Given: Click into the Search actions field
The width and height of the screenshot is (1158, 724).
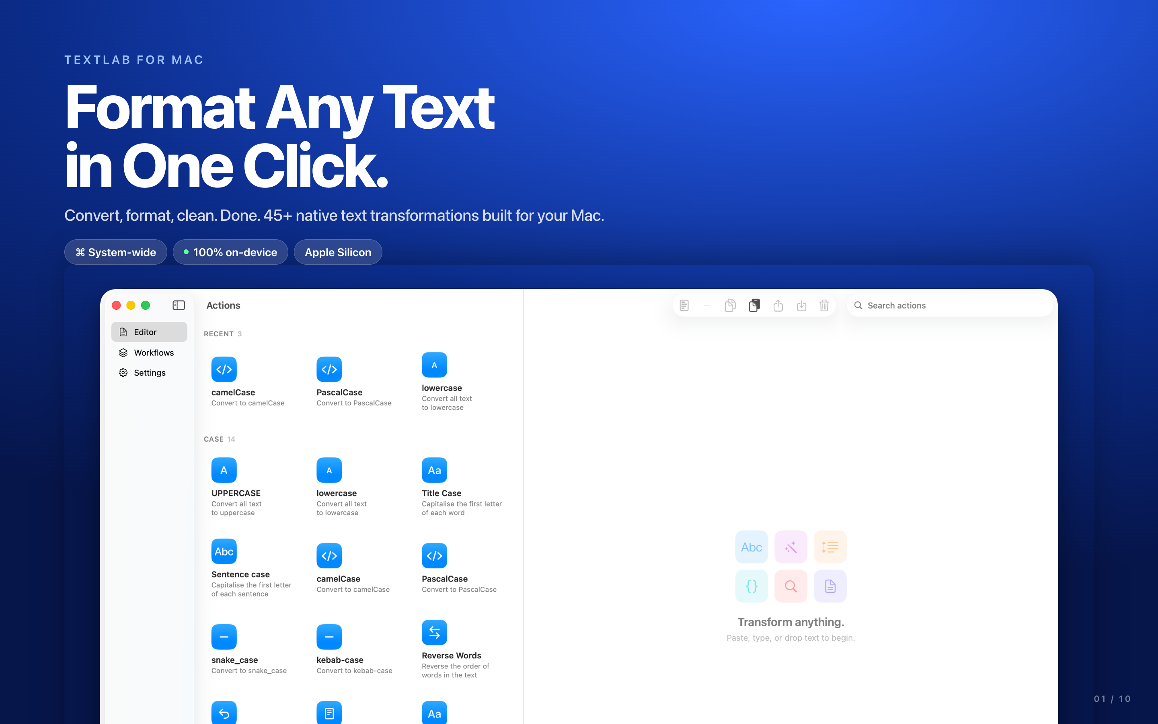Looking at the screenshot, I should click(949, 305).
